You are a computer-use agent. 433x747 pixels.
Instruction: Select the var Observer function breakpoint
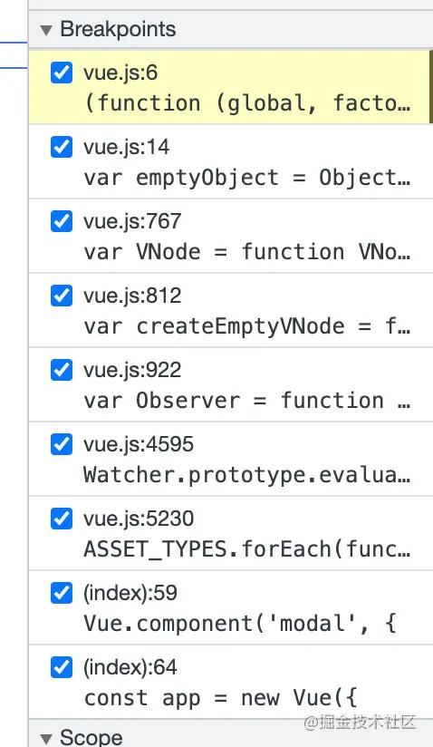(247, 401)
